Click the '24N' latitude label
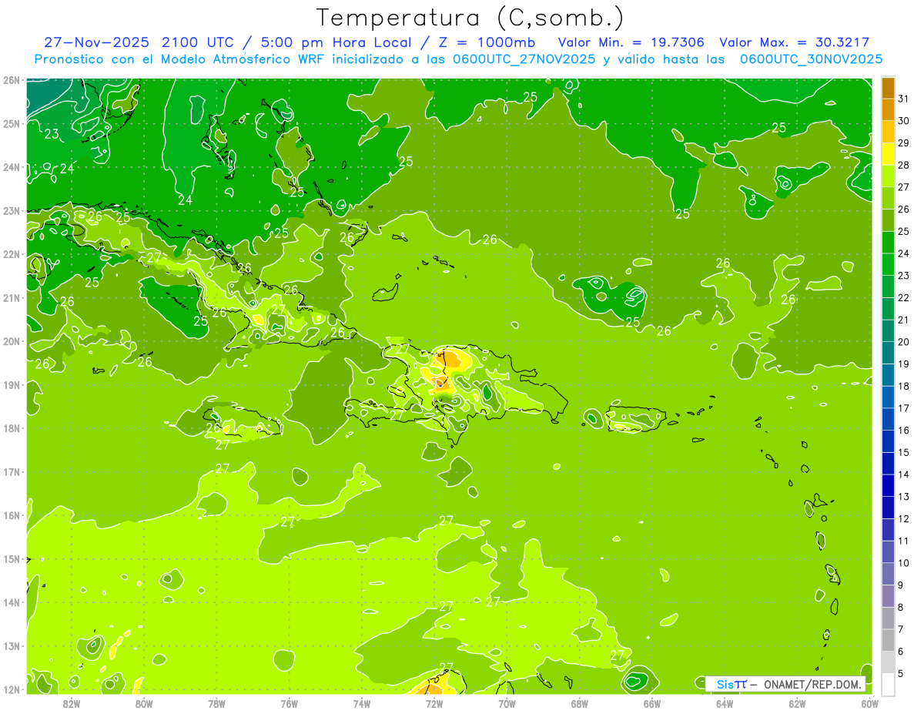Screen dimensions: 924x714 12,167
